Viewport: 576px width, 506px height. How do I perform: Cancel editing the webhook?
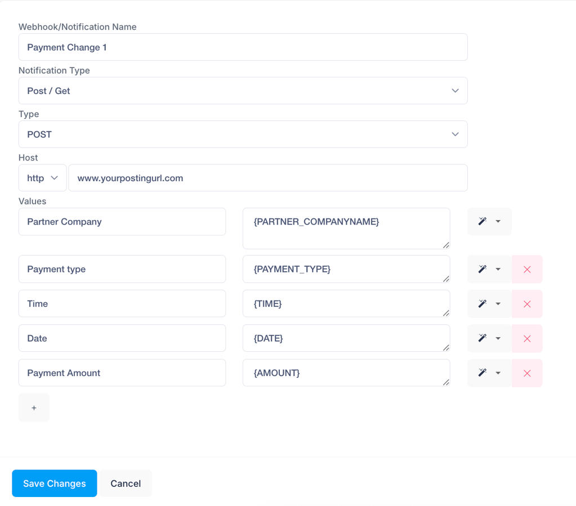126,483
